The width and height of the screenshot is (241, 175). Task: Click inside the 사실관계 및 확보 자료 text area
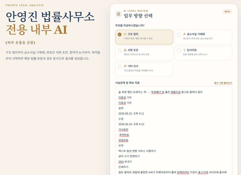[174, 131]
